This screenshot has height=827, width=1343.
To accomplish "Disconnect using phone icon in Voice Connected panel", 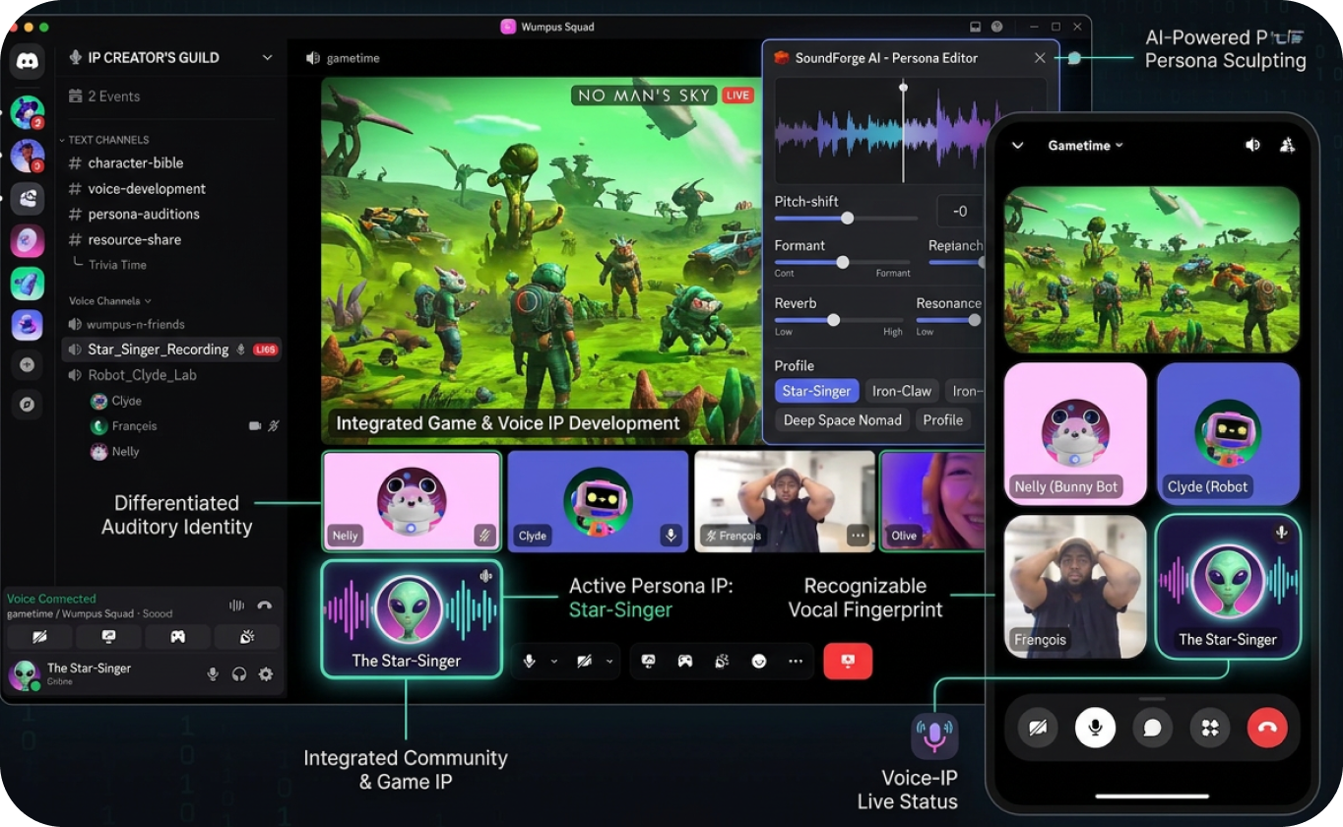I will 264,605.
